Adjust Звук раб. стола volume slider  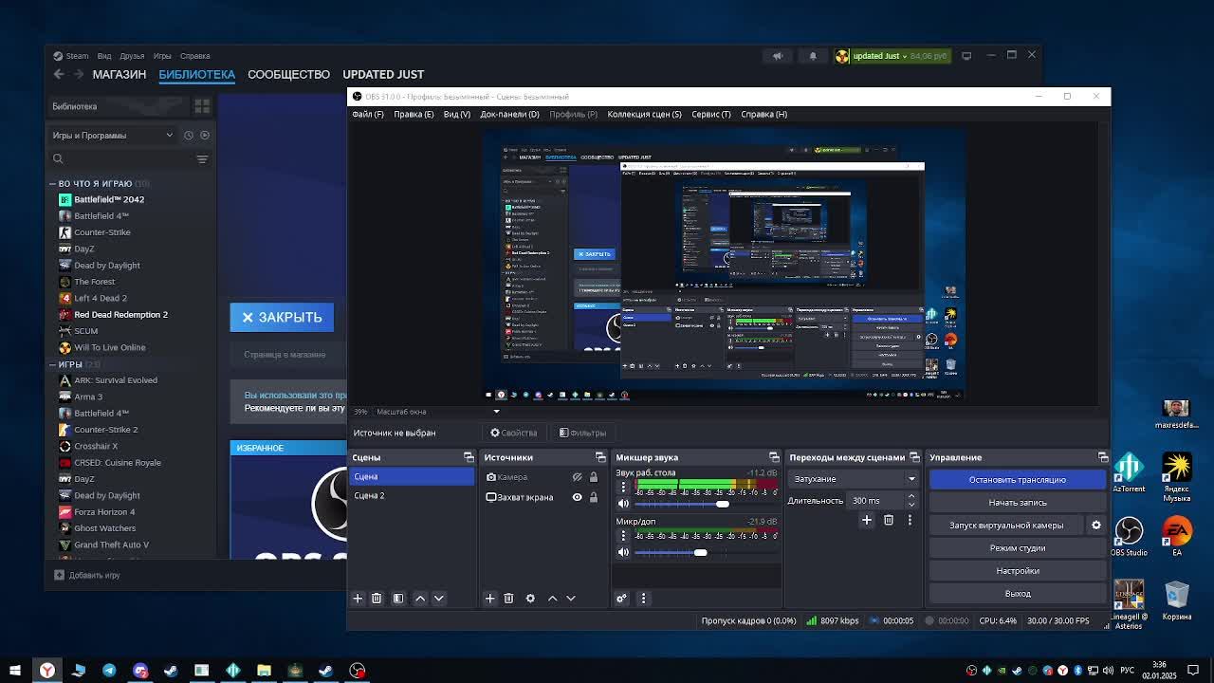[x=723, y=504]
